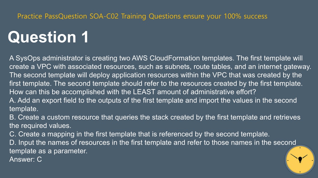Choose answer option A about export field
Screen dimensions: 318x178
point(153,104)
